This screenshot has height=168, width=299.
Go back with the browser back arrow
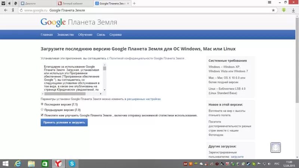click(x=6, y=10)
